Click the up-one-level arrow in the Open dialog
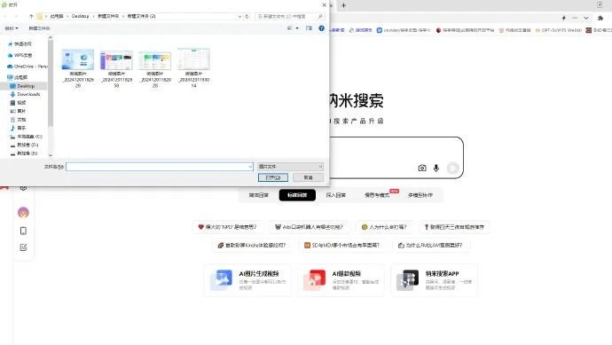612x345 pixels. [x=31, y=16]
